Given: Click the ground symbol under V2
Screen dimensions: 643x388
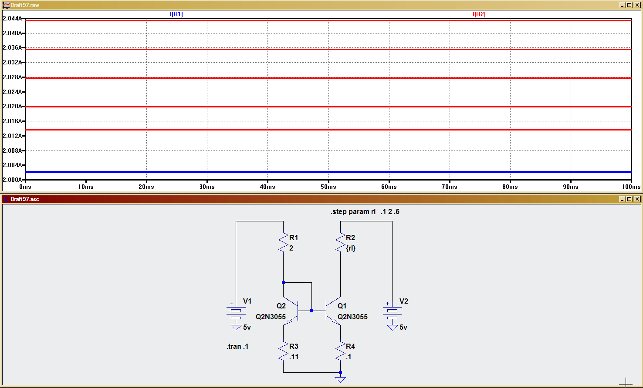Looking at the screenshot, I should point(392,327).
